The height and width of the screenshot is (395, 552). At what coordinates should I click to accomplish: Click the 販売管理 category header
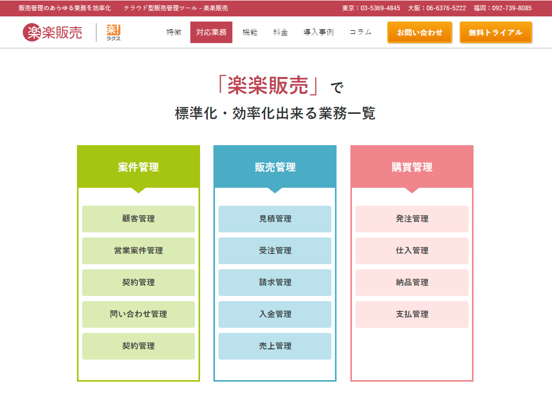pyautogui.click(x=275, y=167)
